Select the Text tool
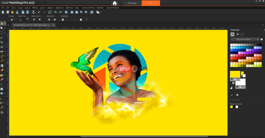This screenshot has height=138, width=265. click(x=2, y=84)
